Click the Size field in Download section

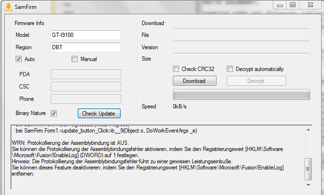(242, 58)
